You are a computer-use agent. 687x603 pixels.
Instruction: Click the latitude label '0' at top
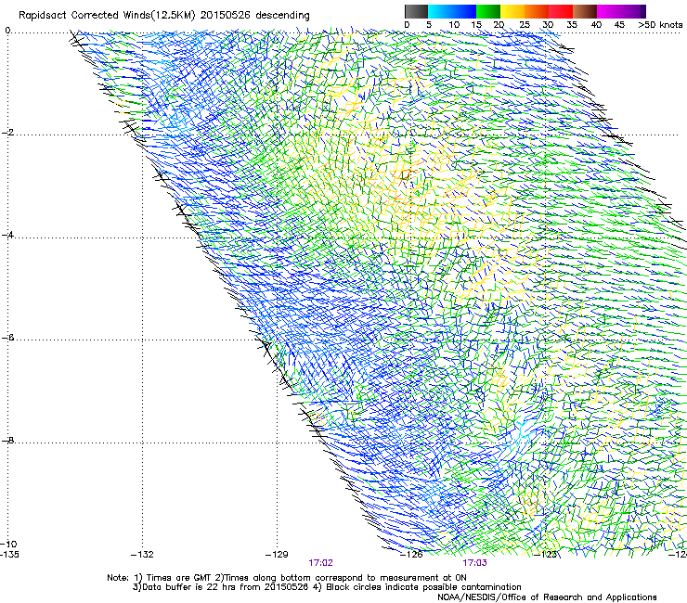coord(7,31)
